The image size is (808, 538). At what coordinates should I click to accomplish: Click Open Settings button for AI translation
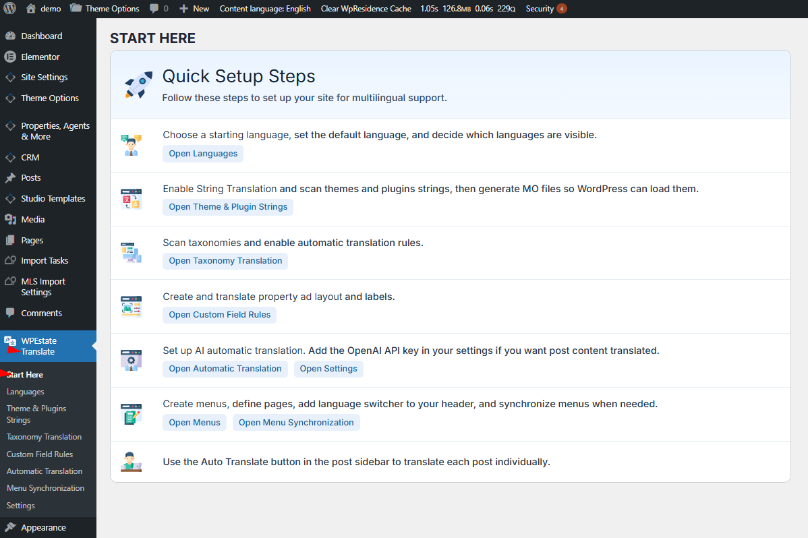(328, 369)
